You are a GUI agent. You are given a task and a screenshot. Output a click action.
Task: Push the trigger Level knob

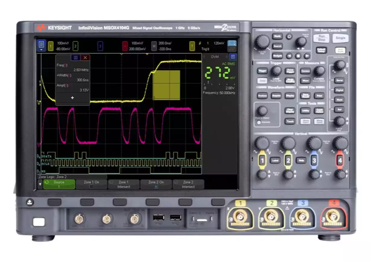[x=276, y=71]
